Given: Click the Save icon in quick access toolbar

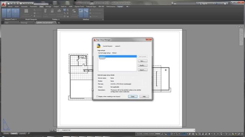Looking at the screenshot, I should click(x=15, y=3).
